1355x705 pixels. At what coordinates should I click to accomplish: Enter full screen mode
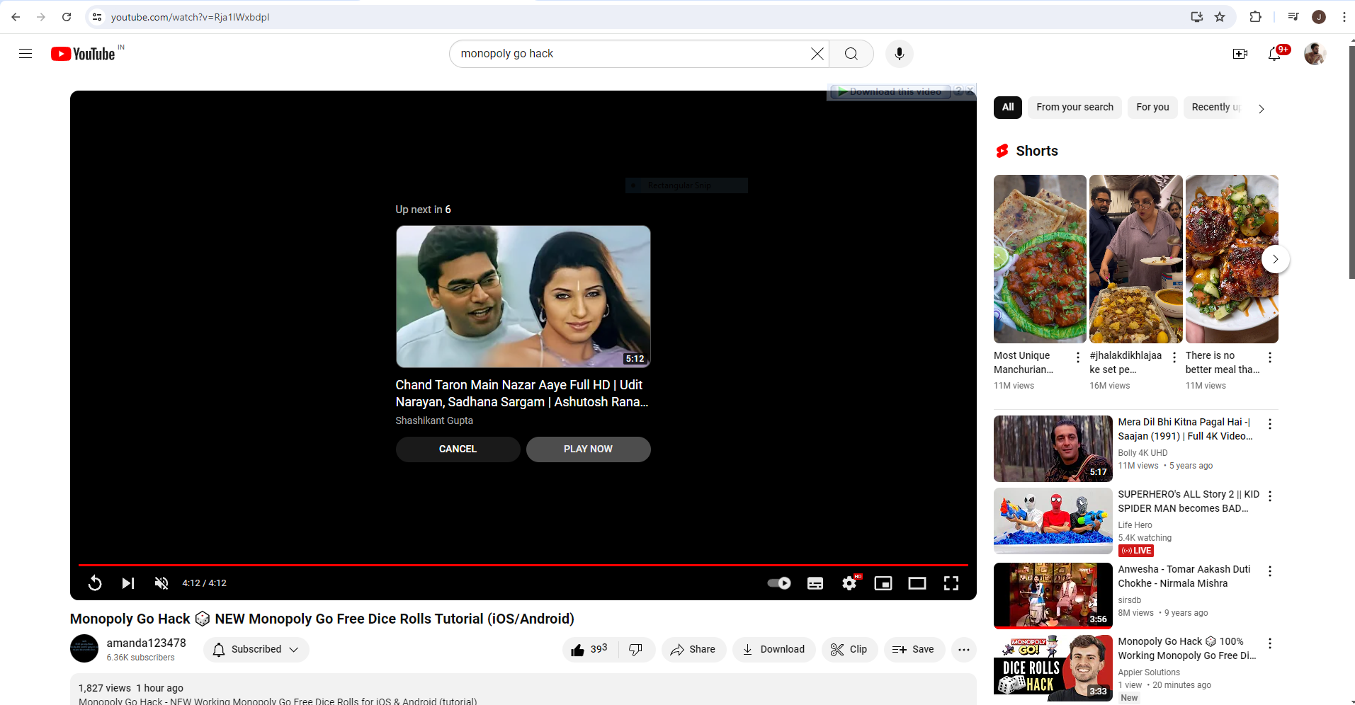click(x=951, y=583)
